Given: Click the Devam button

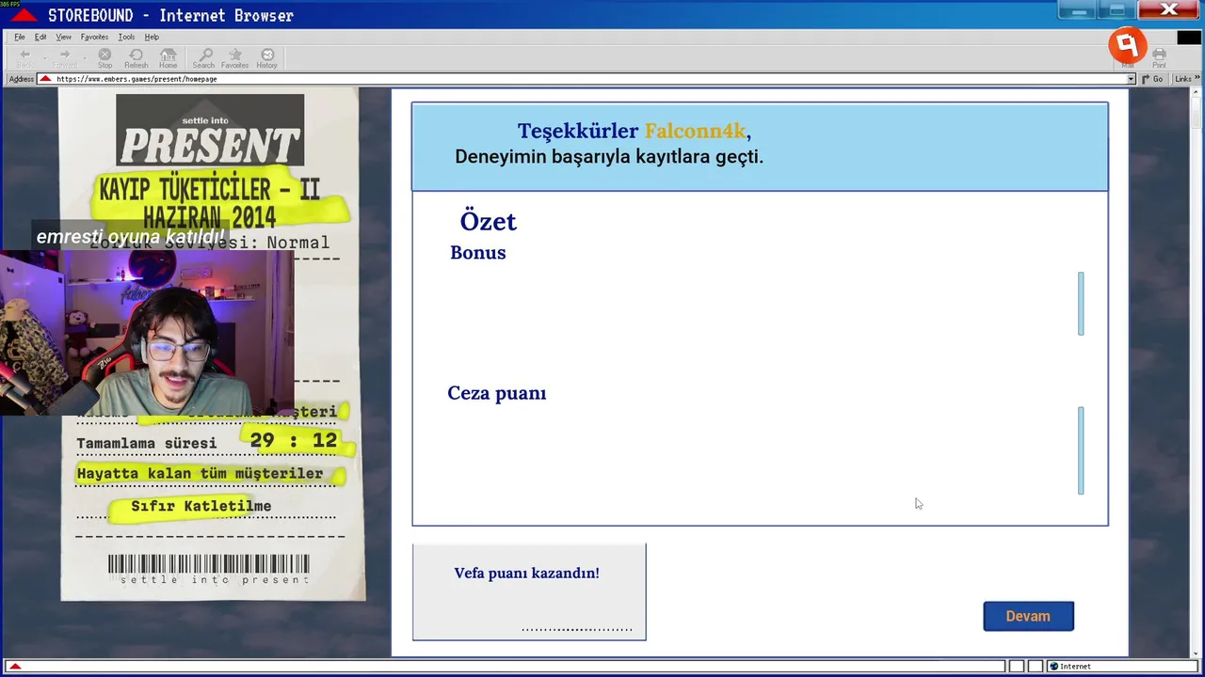Looking at the screenshot, I should [x=1028, y=616].
